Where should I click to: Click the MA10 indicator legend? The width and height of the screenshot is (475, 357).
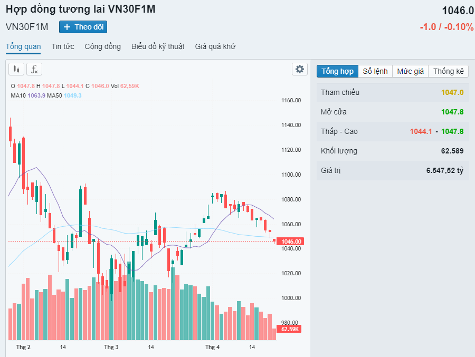coord(27,95)
